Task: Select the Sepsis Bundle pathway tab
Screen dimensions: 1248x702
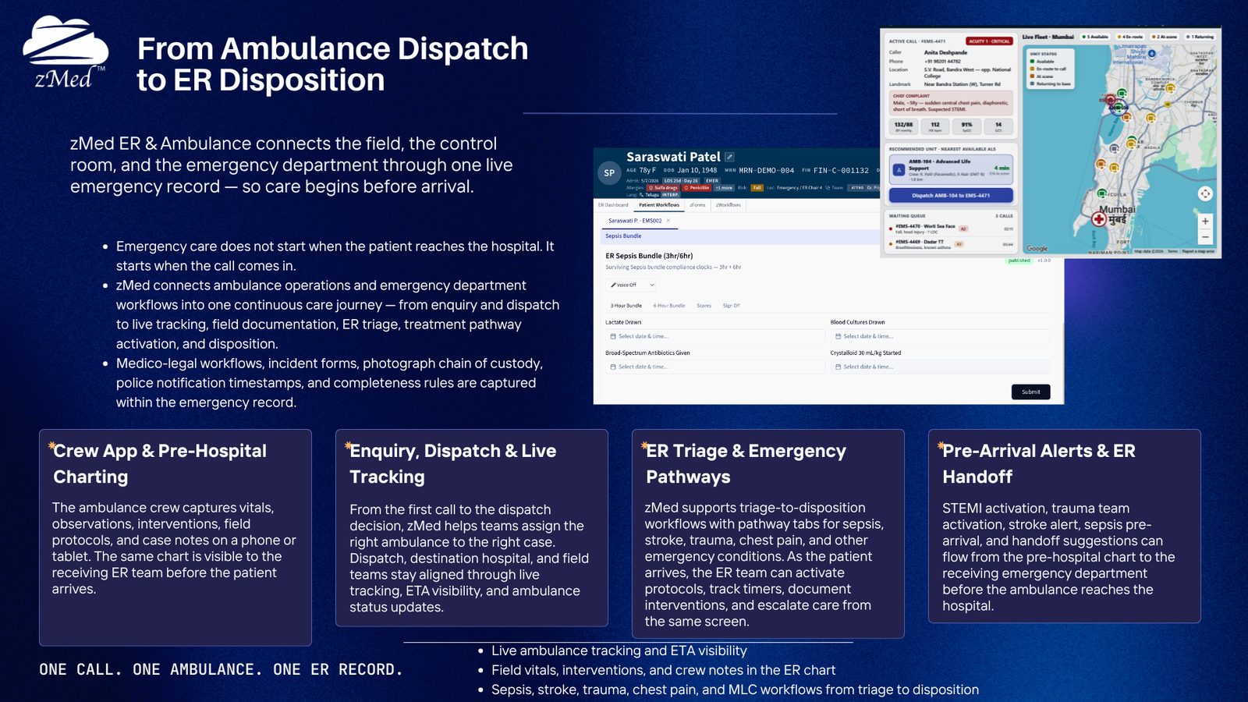Action: pyautogui.click(x=623, y=236)
